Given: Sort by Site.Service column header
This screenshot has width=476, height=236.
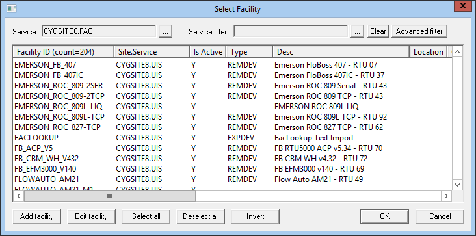Looking at the screenshot, I should pyautogui.click(x=152, y=52).
